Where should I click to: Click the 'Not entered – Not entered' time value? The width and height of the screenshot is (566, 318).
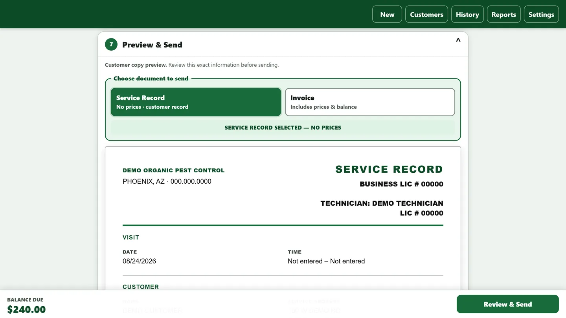click(326, 261)
